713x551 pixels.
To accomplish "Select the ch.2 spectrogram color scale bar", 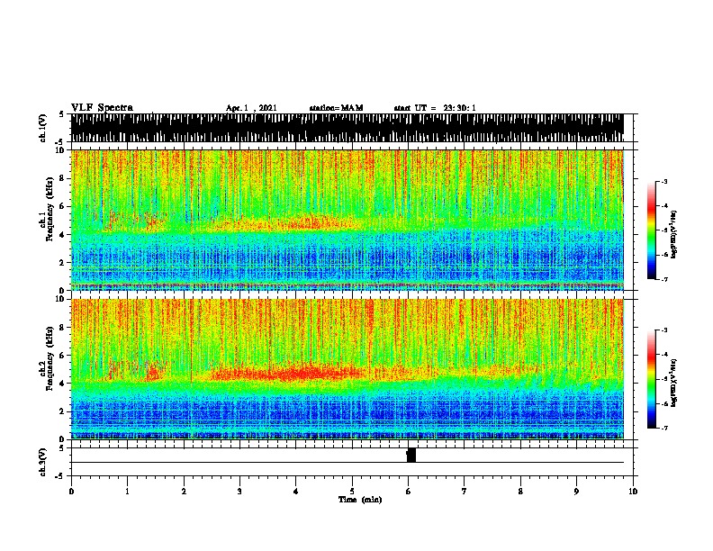I will tap(651, 379).
